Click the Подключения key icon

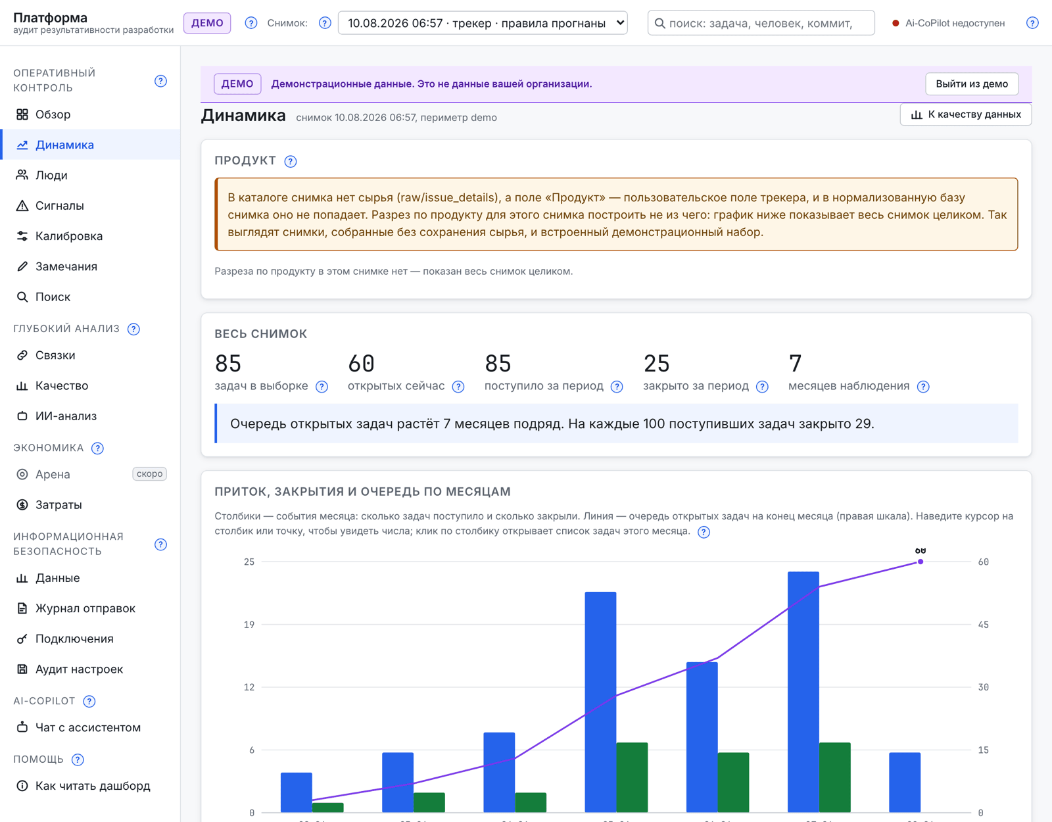22,639
